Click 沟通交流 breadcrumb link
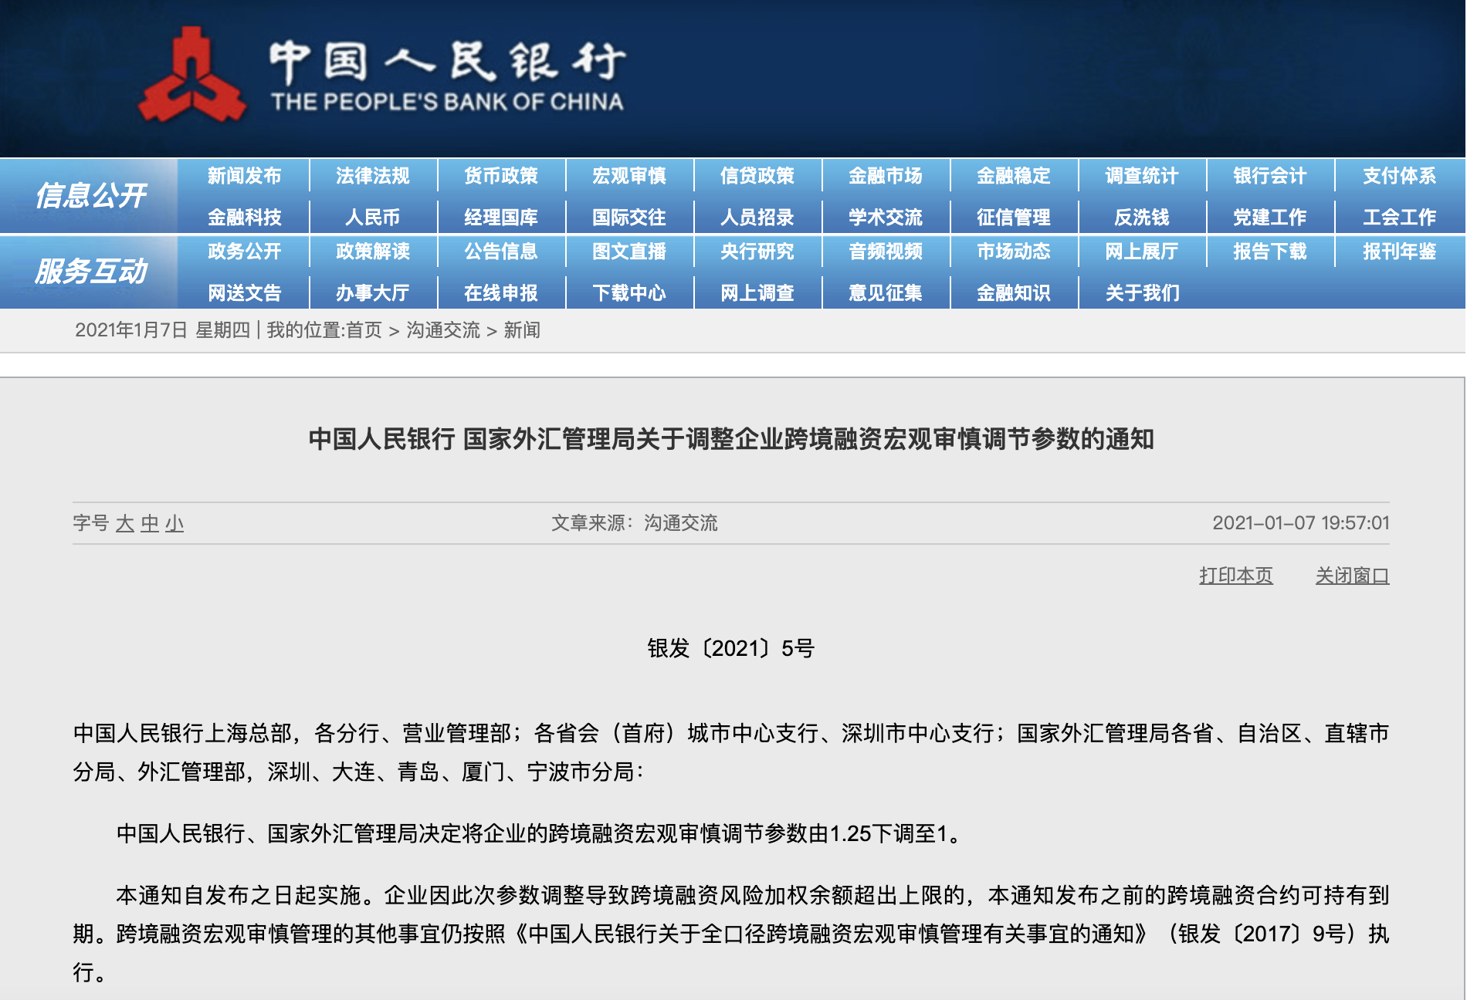The height and width of the screenshot is (1000, 1467). (x=443, y=331)
